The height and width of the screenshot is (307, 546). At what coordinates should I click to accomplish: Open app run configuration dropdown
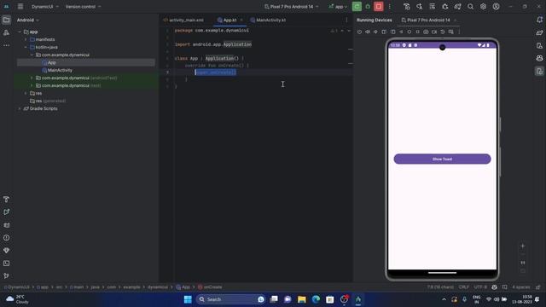point(338,7)
